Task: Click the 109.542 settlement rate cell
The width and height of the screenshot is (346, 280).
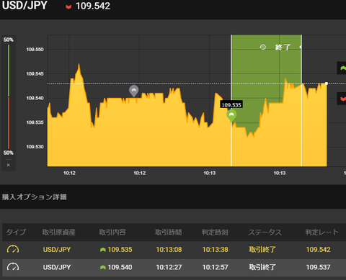Action: [319, 250]
